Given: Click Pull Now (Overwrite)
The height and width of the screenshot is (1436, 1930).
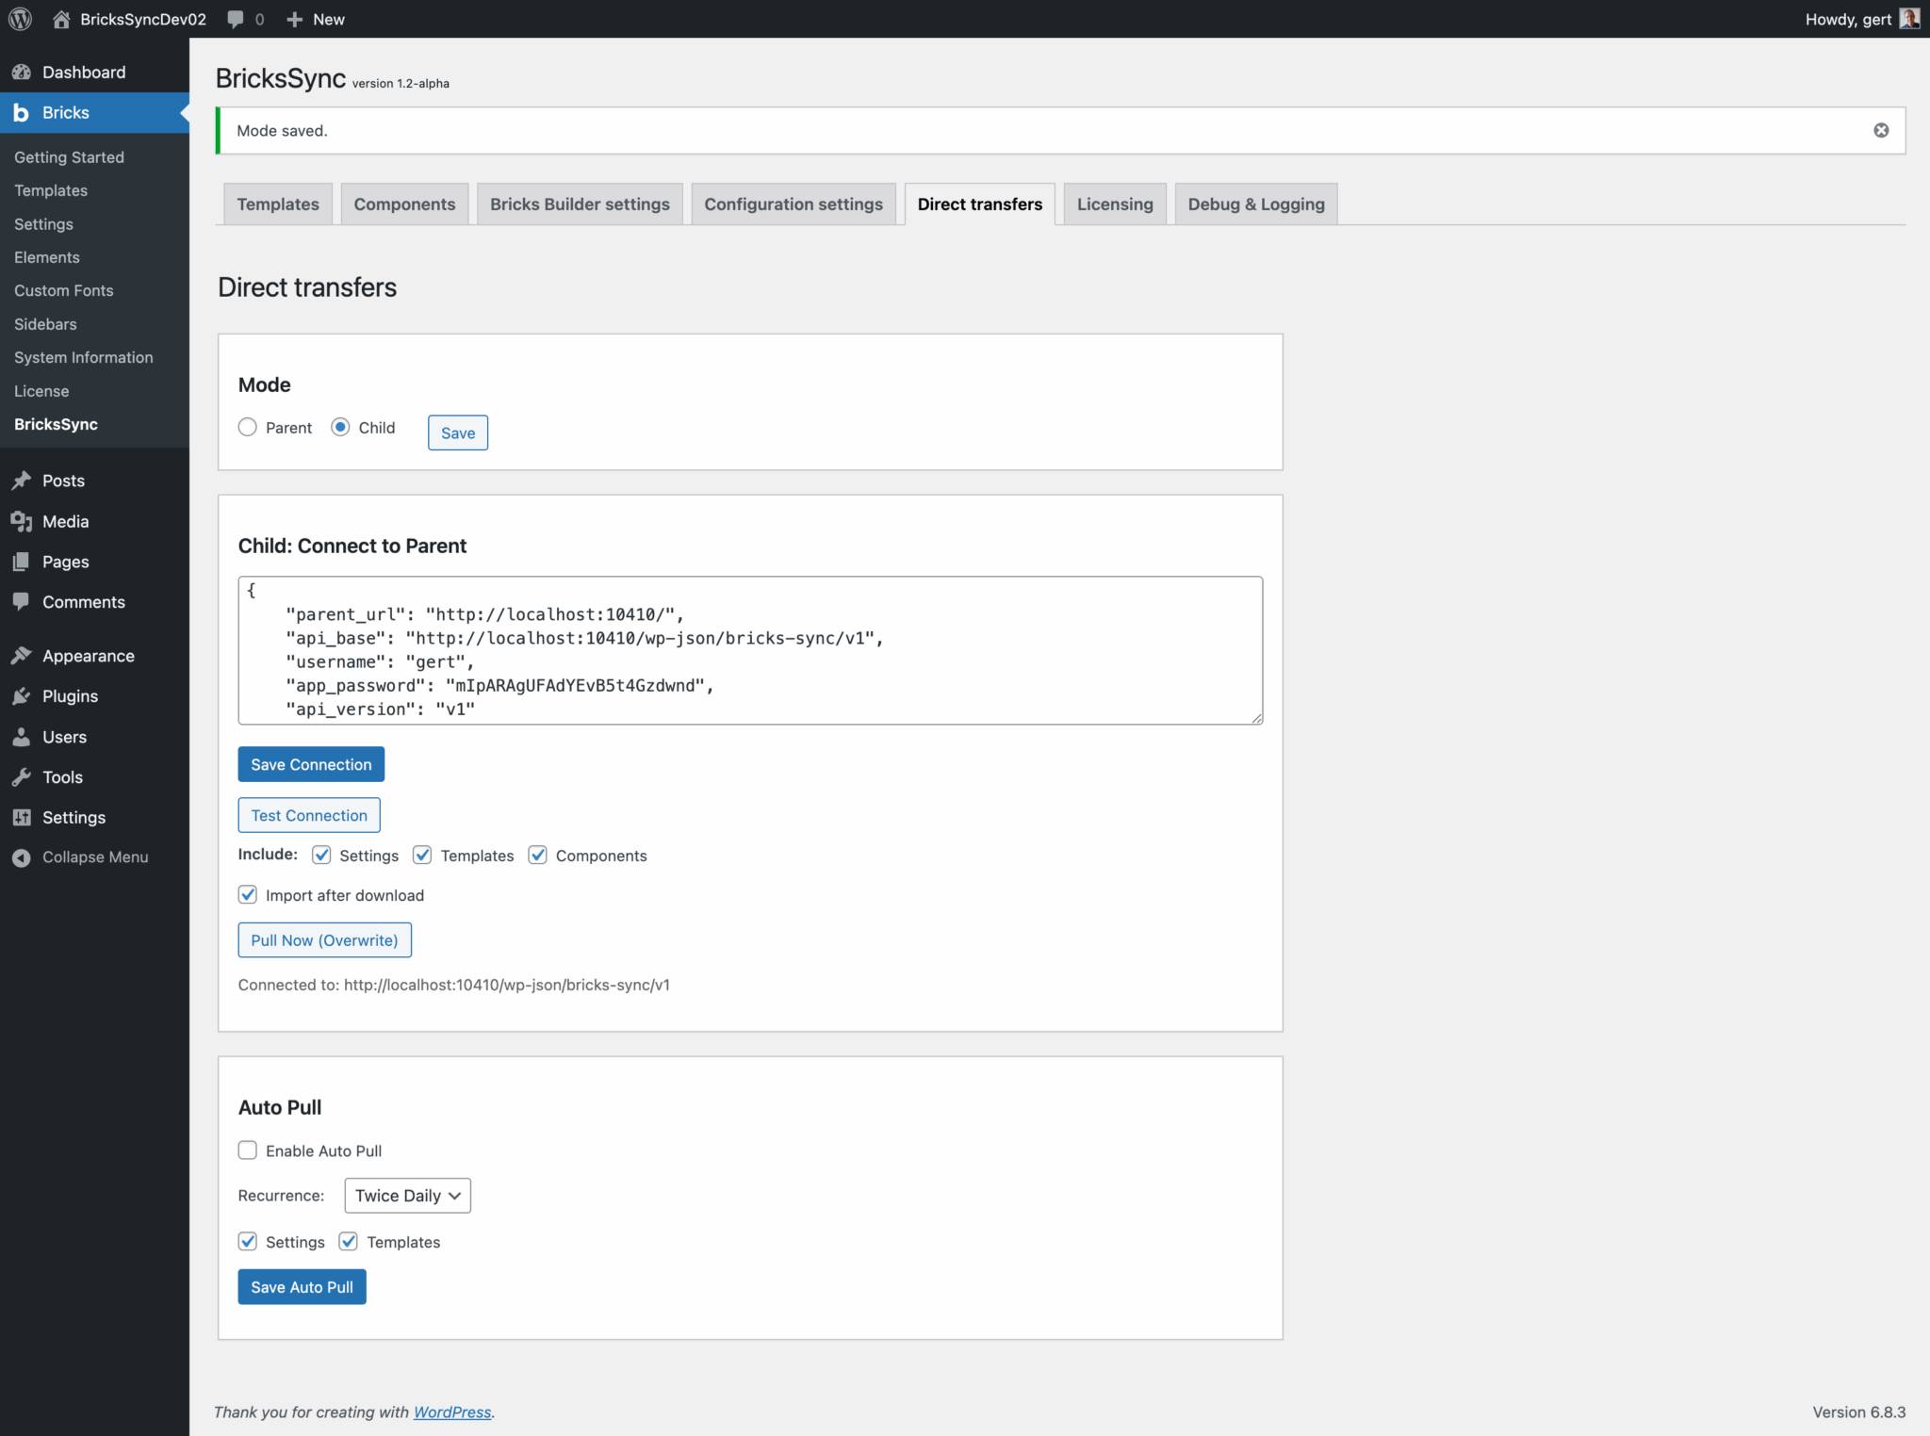Looking at the screenshot, I should click(x=324, y=939).
